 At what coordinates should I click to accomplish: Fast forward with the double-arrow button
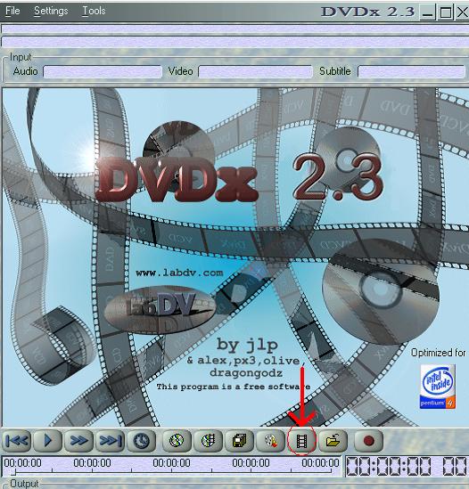[78, 441]
